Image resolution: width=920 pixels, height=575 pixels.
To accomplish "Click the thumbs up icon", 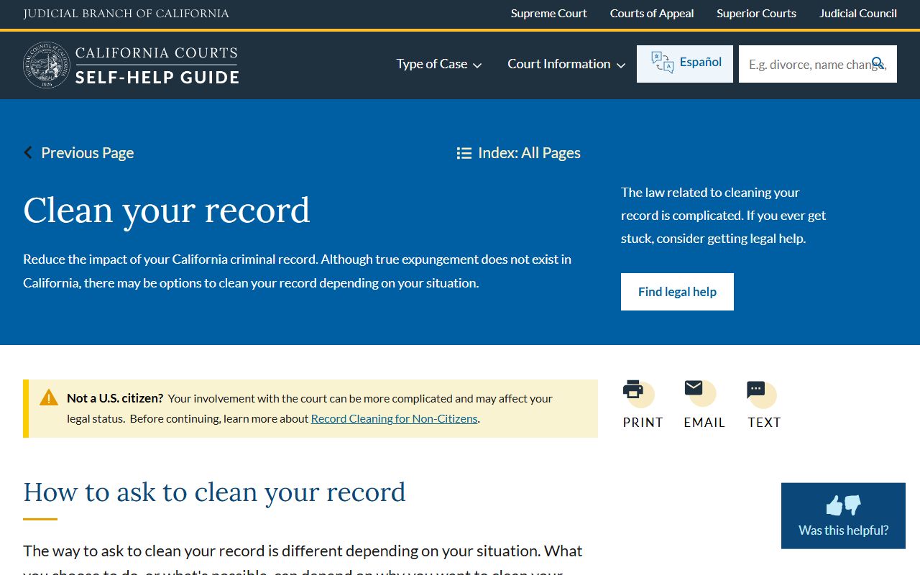I will coord(834,506).
